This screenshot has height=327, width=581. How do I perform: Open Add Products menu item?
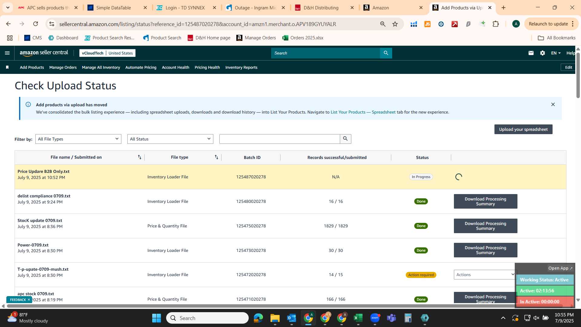click(x=32, y=67)
